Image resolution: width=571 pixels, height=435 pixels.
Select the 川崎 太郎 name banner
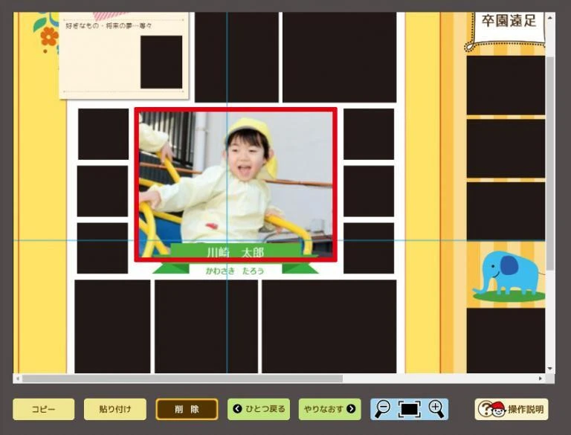pyautogui.click(x=236, y=252)
